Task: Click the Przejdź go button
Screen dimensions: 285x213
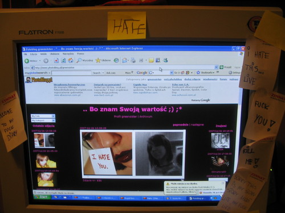Action: tap(226, 67)
